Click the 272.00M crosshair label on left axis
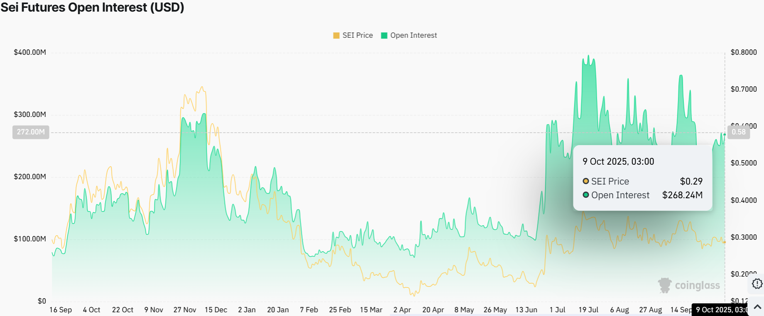Image resolution: width=764 pixels, height=316 pixels. (31, 132)
